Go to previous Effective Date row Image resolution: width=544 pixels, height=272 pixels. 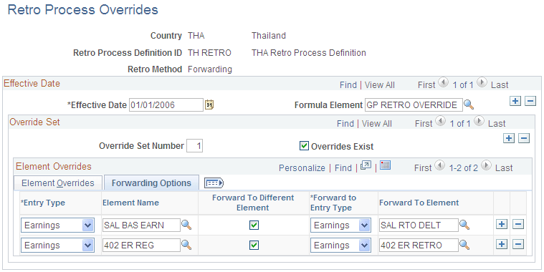pos(443,83)
